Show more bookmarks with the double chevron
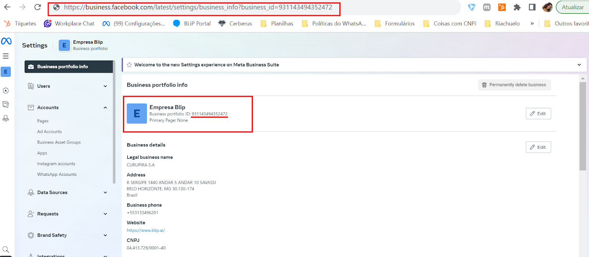Viewport: 589px width, 257px height. pos(532,23)
